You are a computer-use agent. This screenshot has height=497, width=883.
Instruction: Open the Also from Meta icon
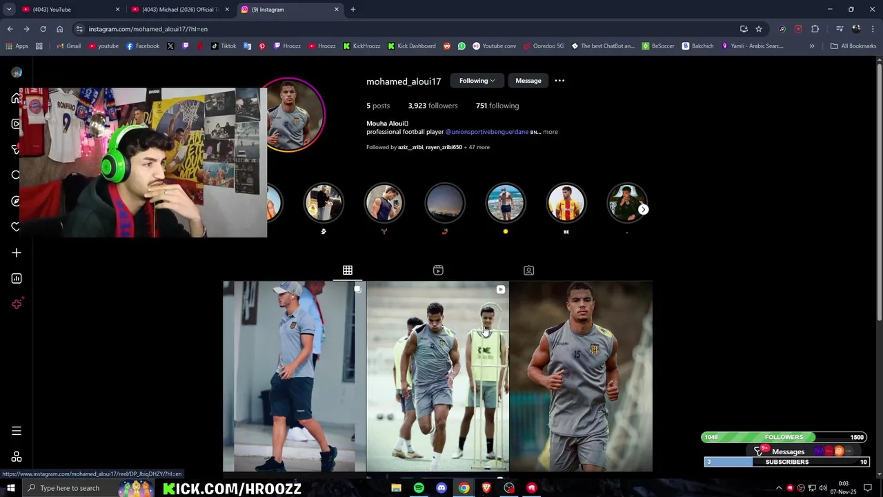(x=17, y=457)
